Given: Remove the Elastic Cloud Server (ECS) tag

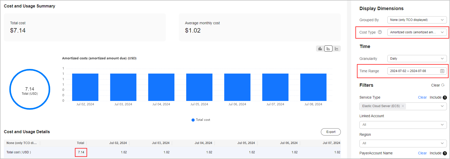Looking at the screenshot, I should click(403, 106).
